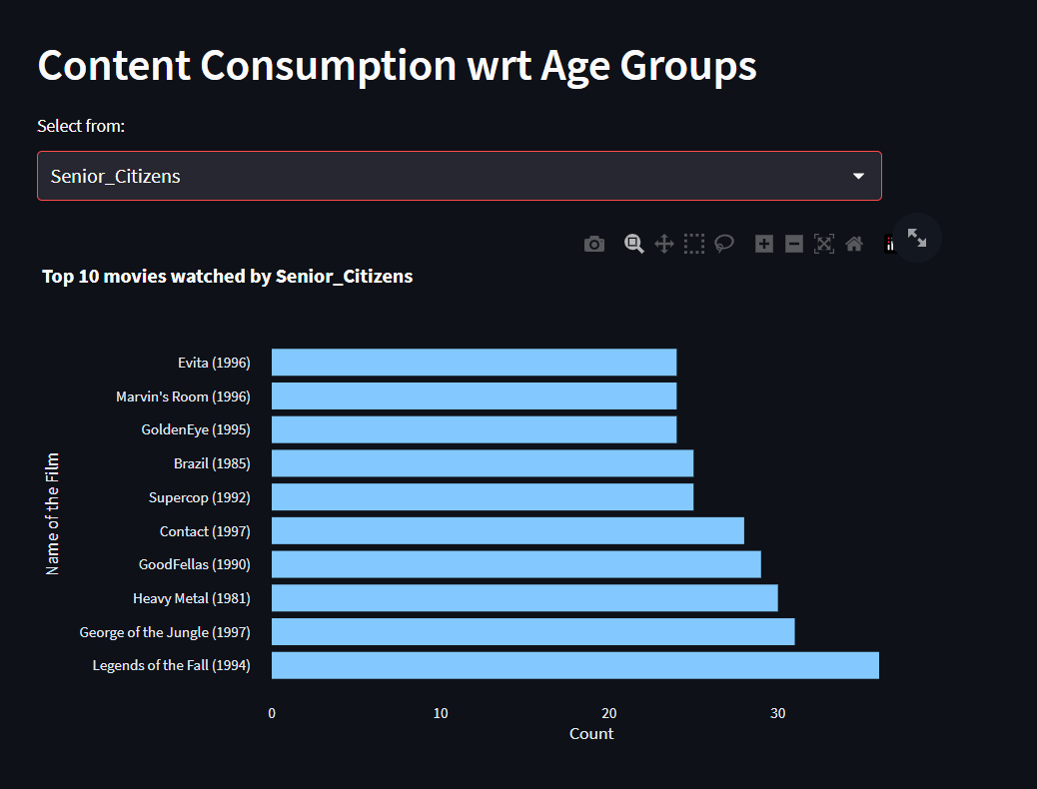Click the 'Name of the Film' axis title
This screenshot has width=1037, height=789.
[52, 514]
